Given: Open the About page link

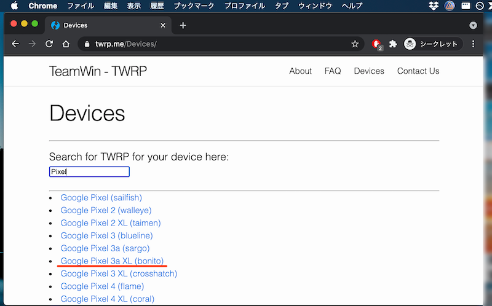Looking at the screenshot, I should tap(300, 71).
